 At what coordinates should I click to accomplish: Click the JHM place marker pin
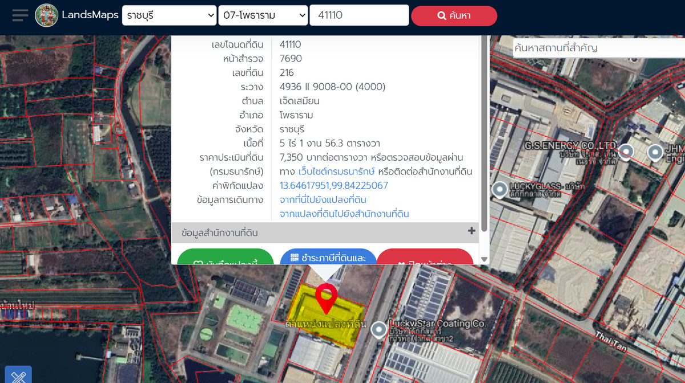[655, 152]
